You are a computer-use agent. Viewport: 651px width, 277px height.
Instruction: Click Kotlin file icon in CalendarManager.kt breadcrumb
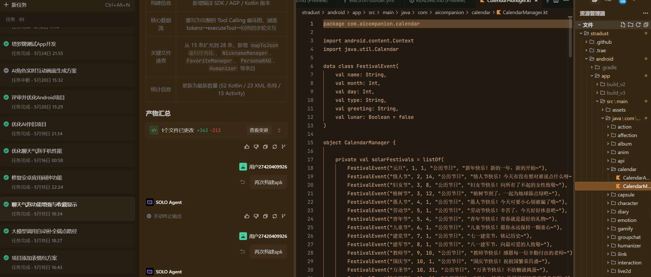click(499, 13)
